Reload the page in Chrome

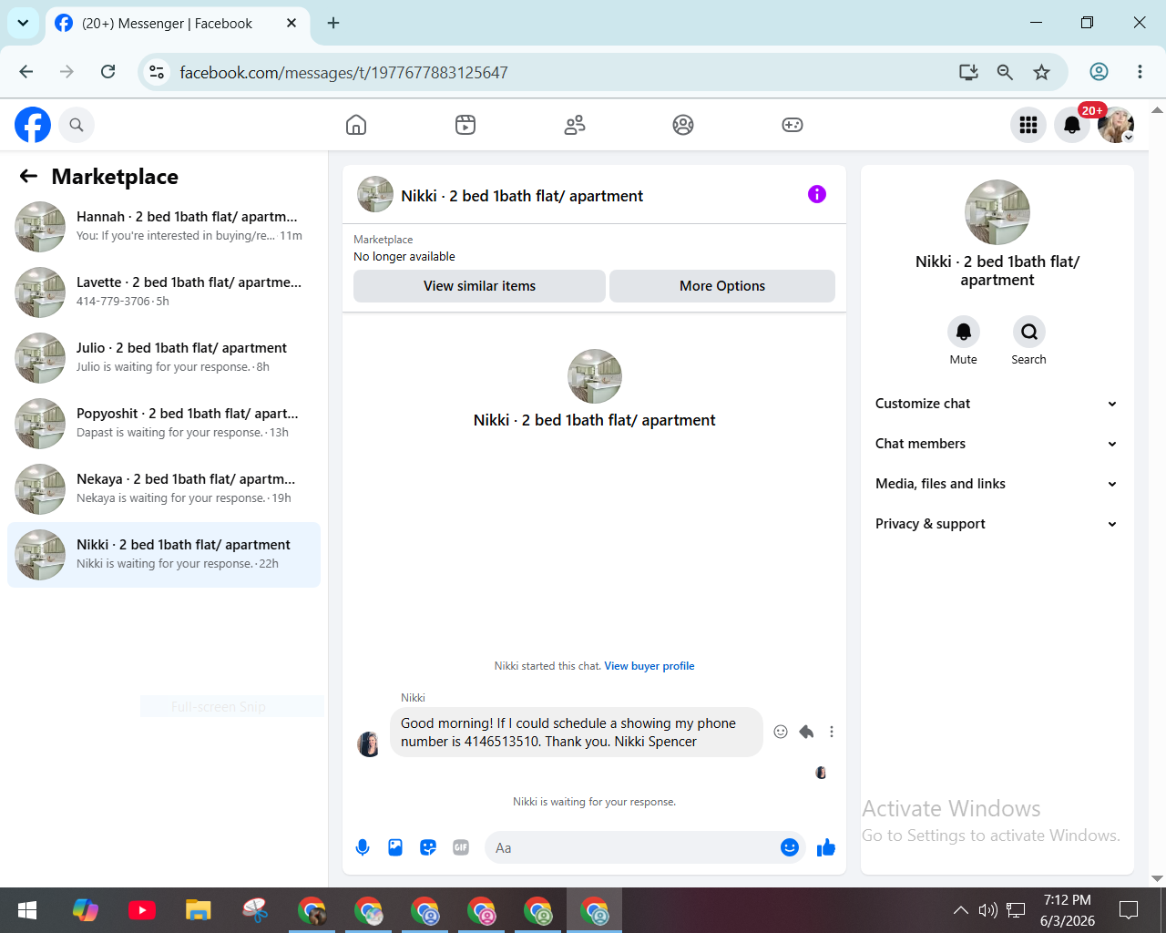[x=107, y=72]
